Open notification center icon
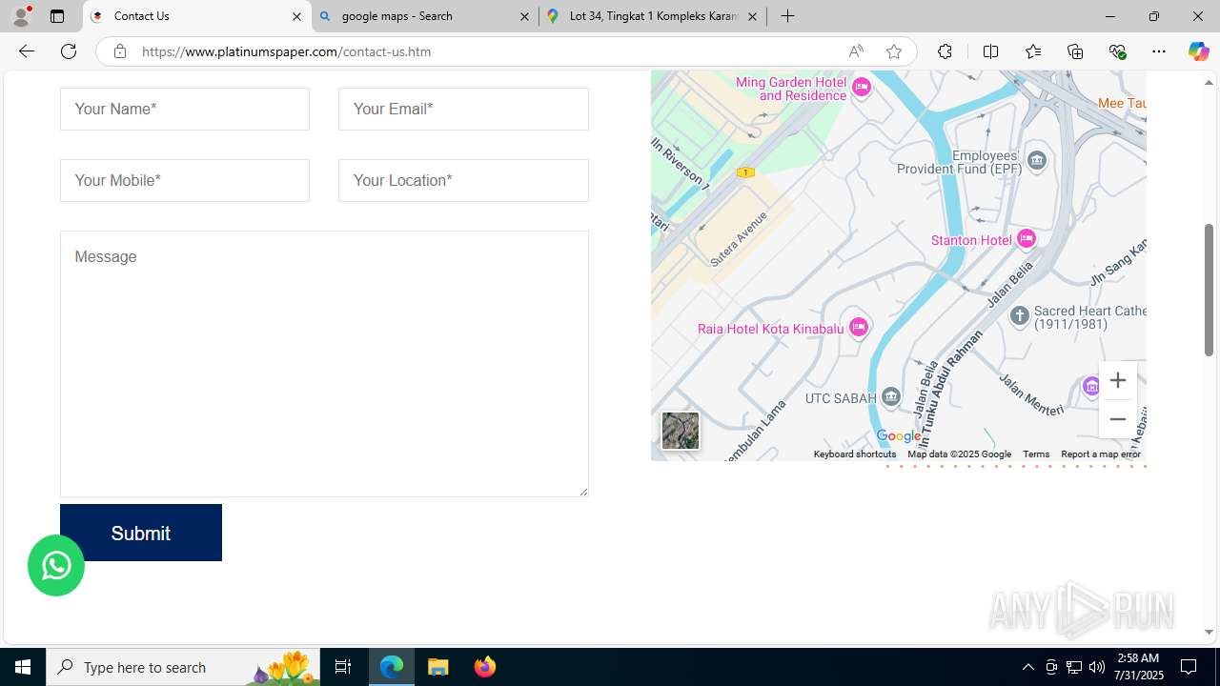 pos(1189,667)
